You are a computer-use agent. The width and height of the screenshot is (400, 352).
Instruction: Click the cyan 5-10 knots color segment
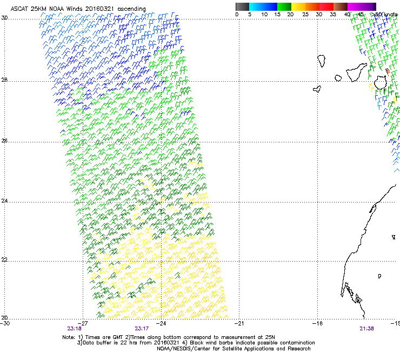click(x=256, y=6)
